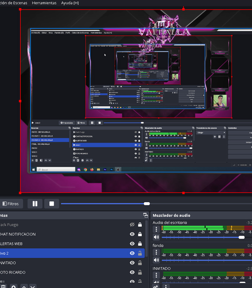Click Windows Start icon in captured taskbar
The height and width of the screenshot is (288, 252).
coord(33,170)
